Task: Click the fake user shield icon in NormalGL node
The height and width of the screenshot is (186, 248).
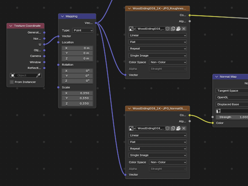Action: (167, 129)
